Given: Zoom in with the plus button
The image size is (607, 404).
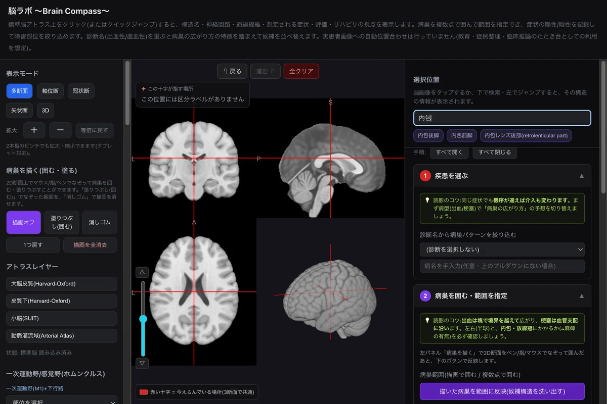Looking at the screenshot, I should pos(34,130).
